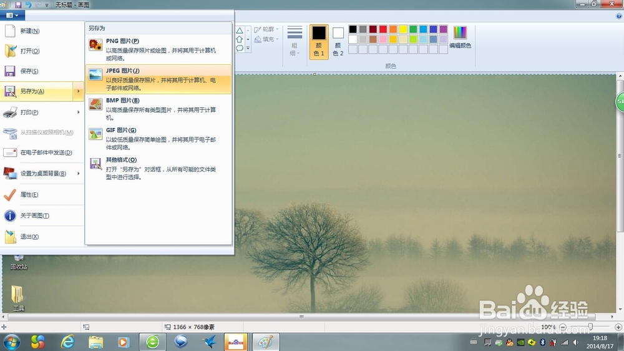Open Internet Explorer from taskbar
The image size is (624, 351).
pyautogui.click(x=67, y=342)
